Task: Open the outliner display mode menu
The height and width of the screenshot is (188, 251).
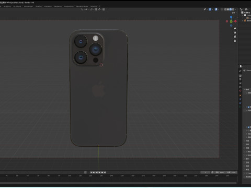Action: point(247,9)
